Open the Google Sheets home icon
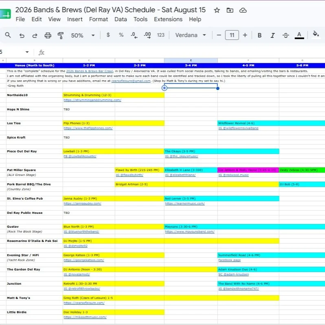 click(x=5, y=14)
